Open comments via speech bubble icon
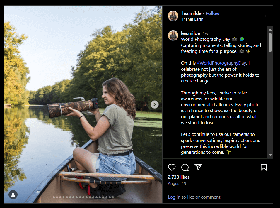 [185, 167]
